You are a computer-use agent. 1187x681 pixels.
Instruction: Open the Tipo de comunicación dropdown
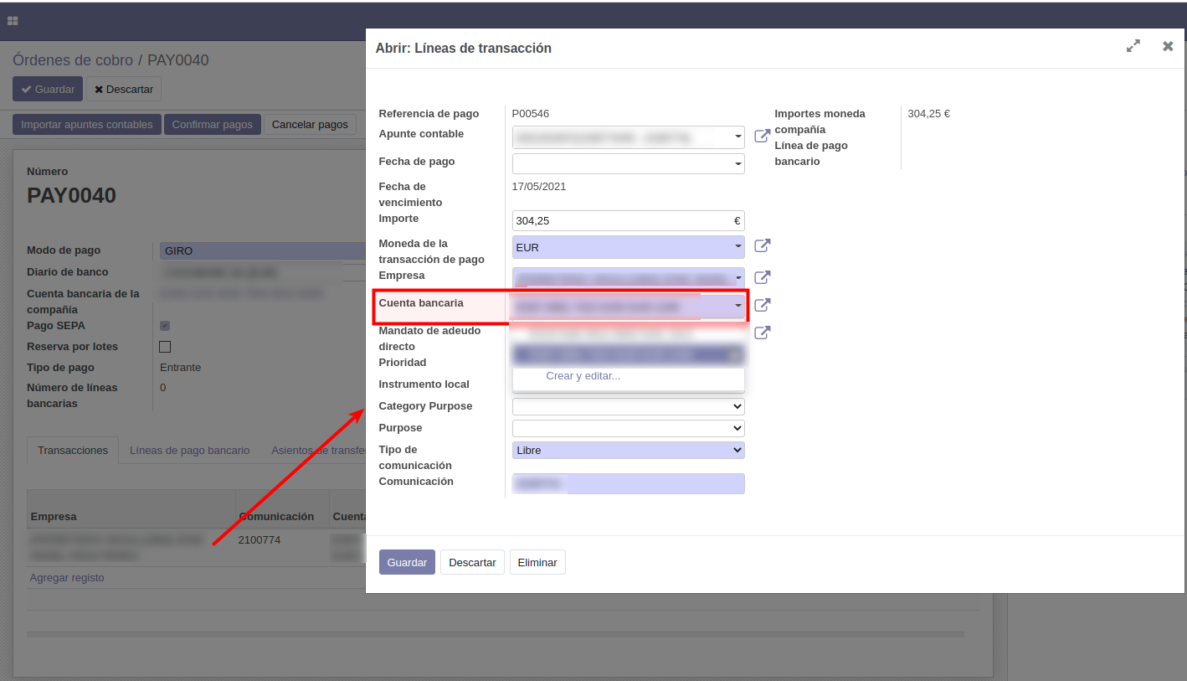coord(628,450)
